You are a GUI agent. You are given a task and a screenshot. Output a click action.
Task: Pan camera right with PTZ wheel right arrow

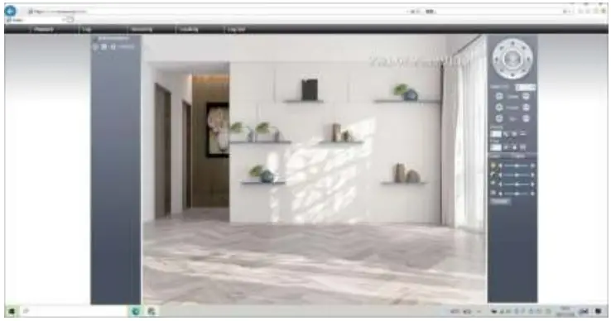528,59
